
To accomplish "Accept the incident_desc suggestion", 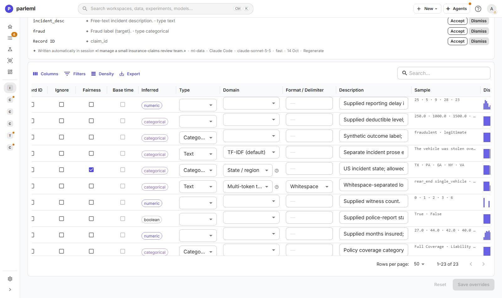I will click(457, 21).
